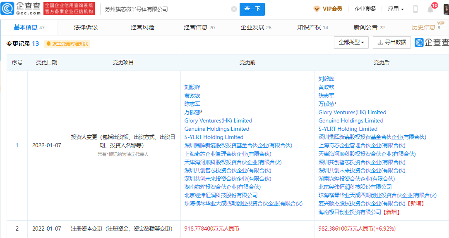This screenshot has height=238, width=449.
Task: Select the 经营风险 tab
Action: 142,27
